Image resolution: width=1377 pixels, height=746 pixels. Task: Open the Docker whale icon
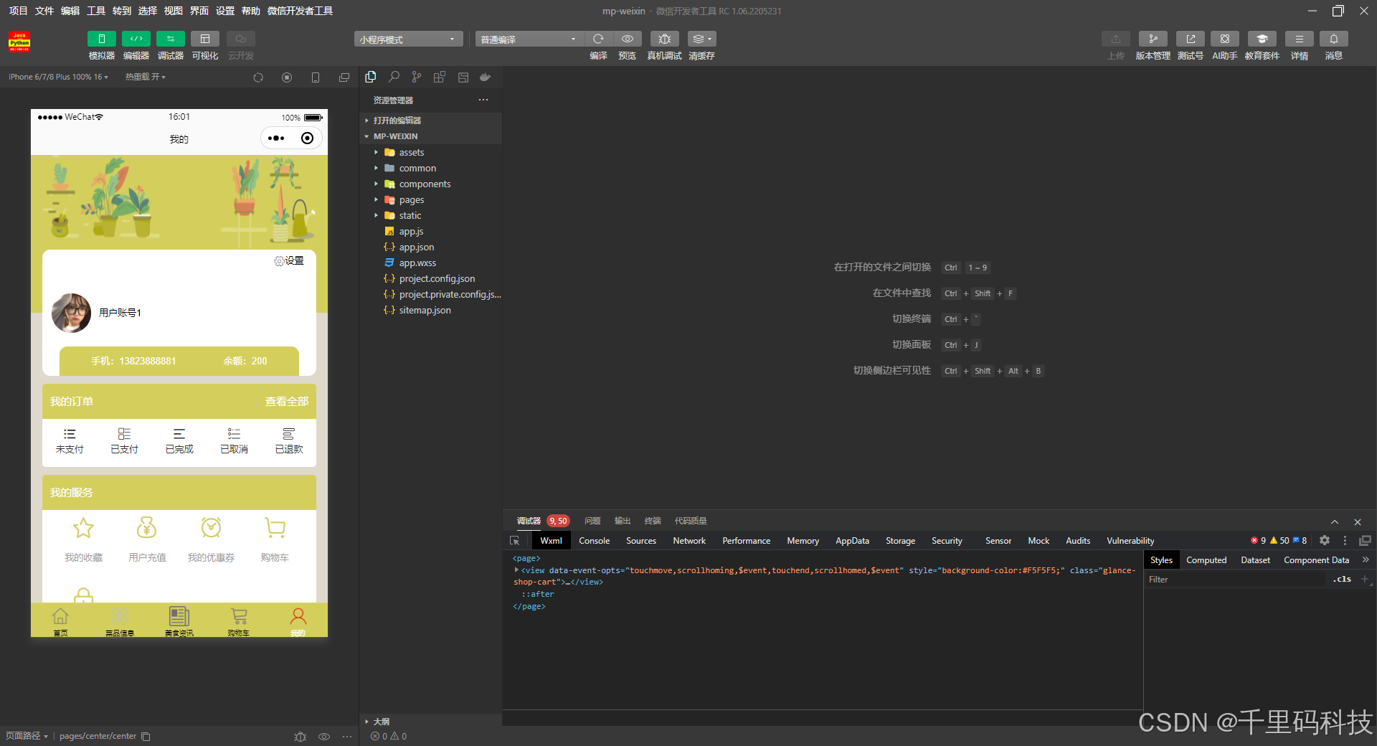(486, 77)
